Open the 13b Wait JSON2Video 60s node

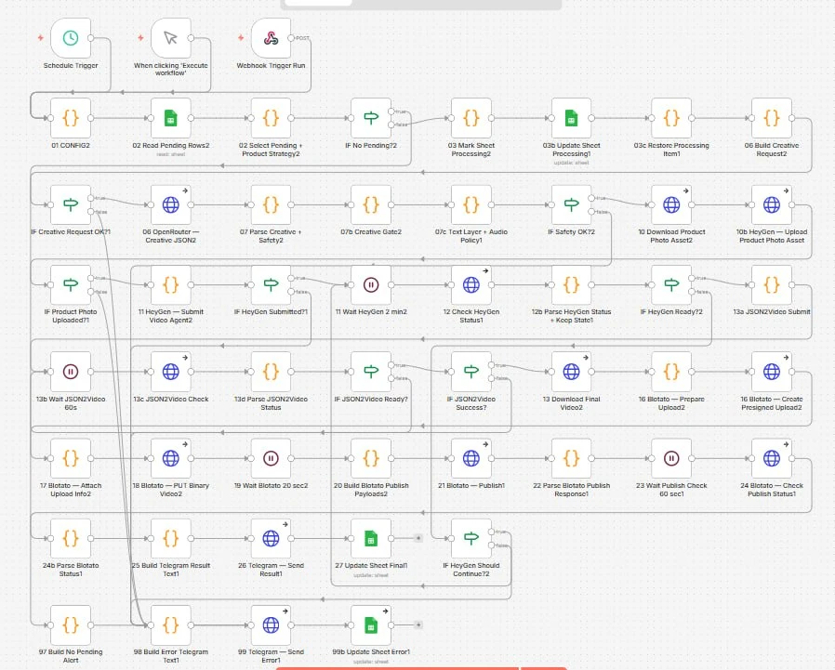(x=71, y=372)
